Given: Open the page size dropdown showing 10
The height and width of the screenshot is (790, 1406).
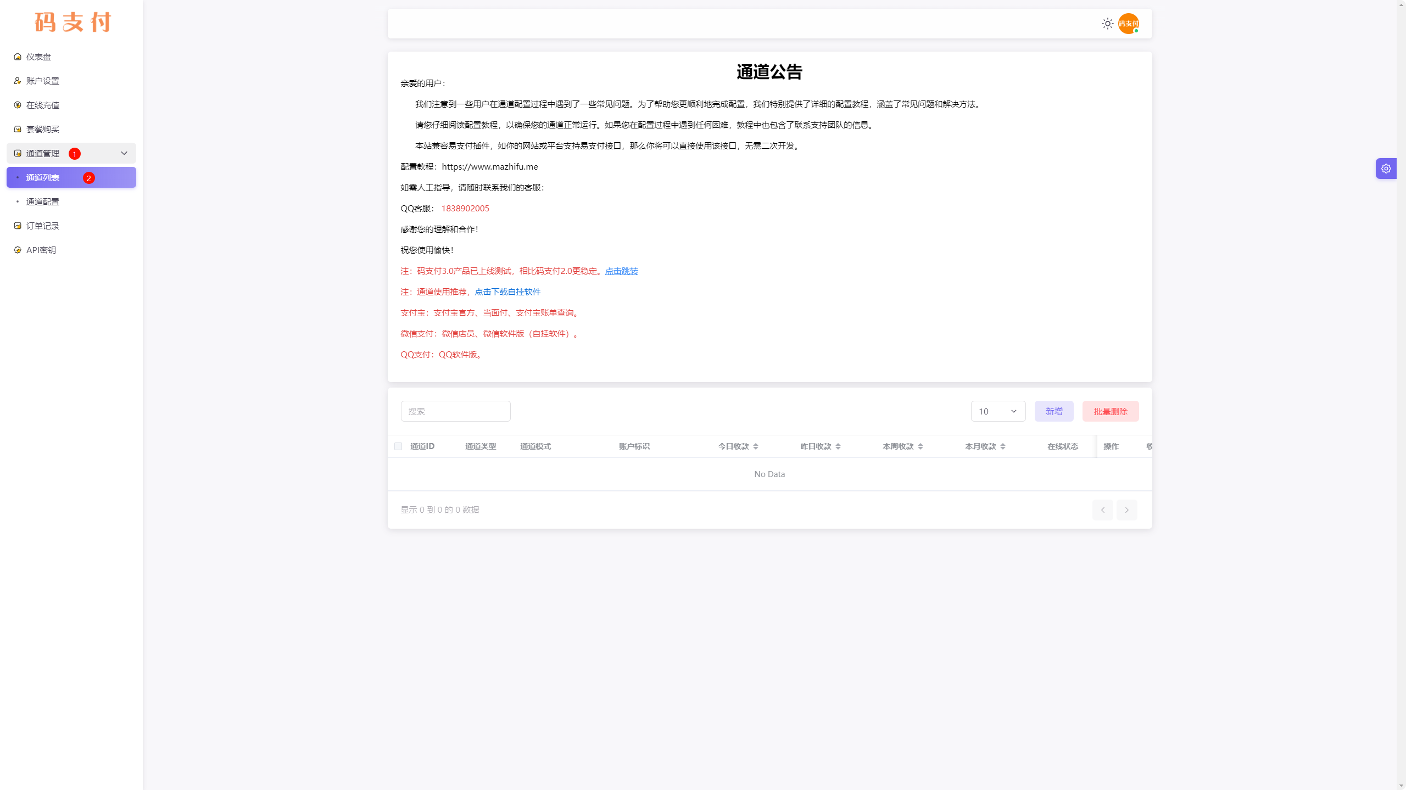Looking at the screenshot, I should (997, 411).
